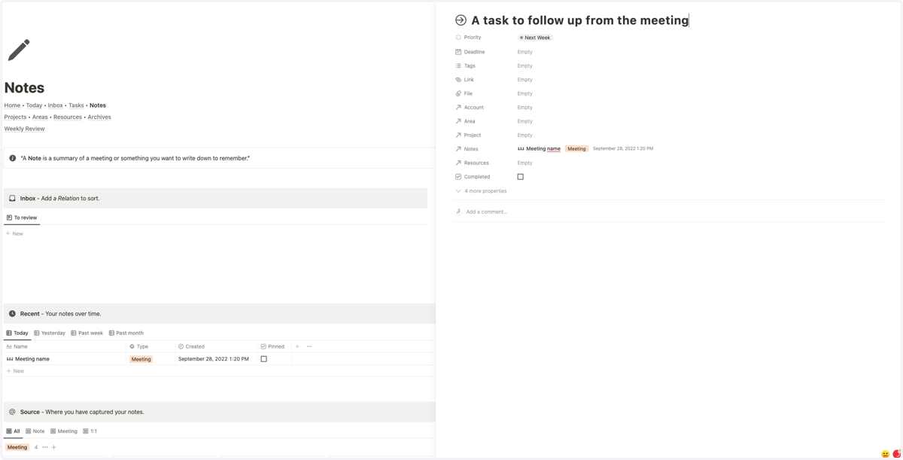Click the task title text
Screen dimensions: 903x460
coord(579,20)
